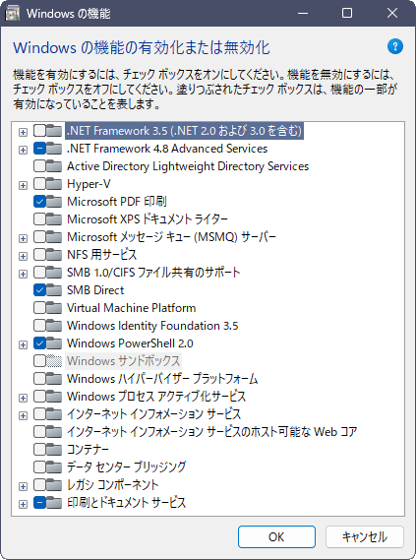Expand 印刷とドキュメント サービス node
Image resolution: width=416 pixels, height=560 pixels.
click(x=24, y=504)
